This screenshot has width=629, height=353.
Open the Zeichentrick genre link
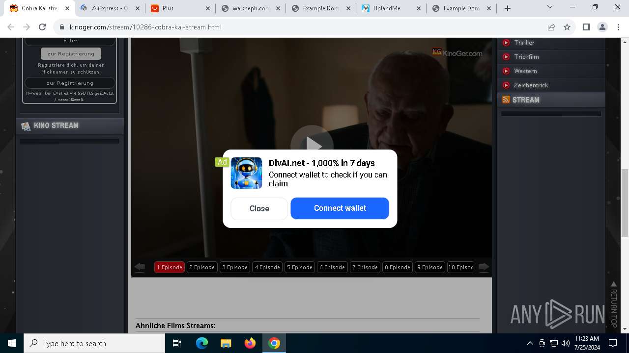tap(531, 85)
